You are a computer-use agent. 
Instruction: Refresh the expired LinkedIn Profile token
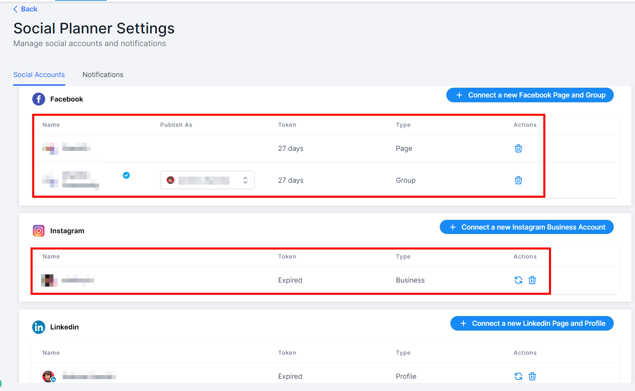coord(518,376)
